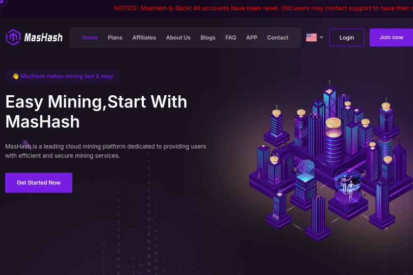This screenshot has height=275, width=413.
Task: Open the Home nav item
Action: pyautogui.click(x=90, y=38)
